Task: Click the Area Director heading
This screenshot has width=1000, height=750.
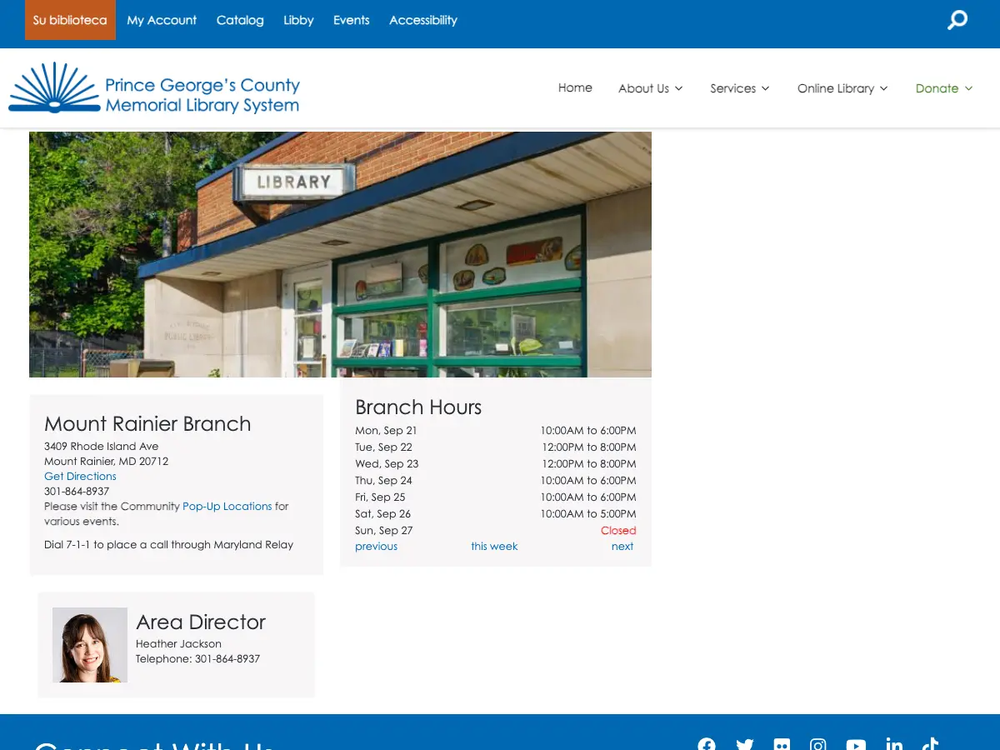Action: tap(201, 622)
